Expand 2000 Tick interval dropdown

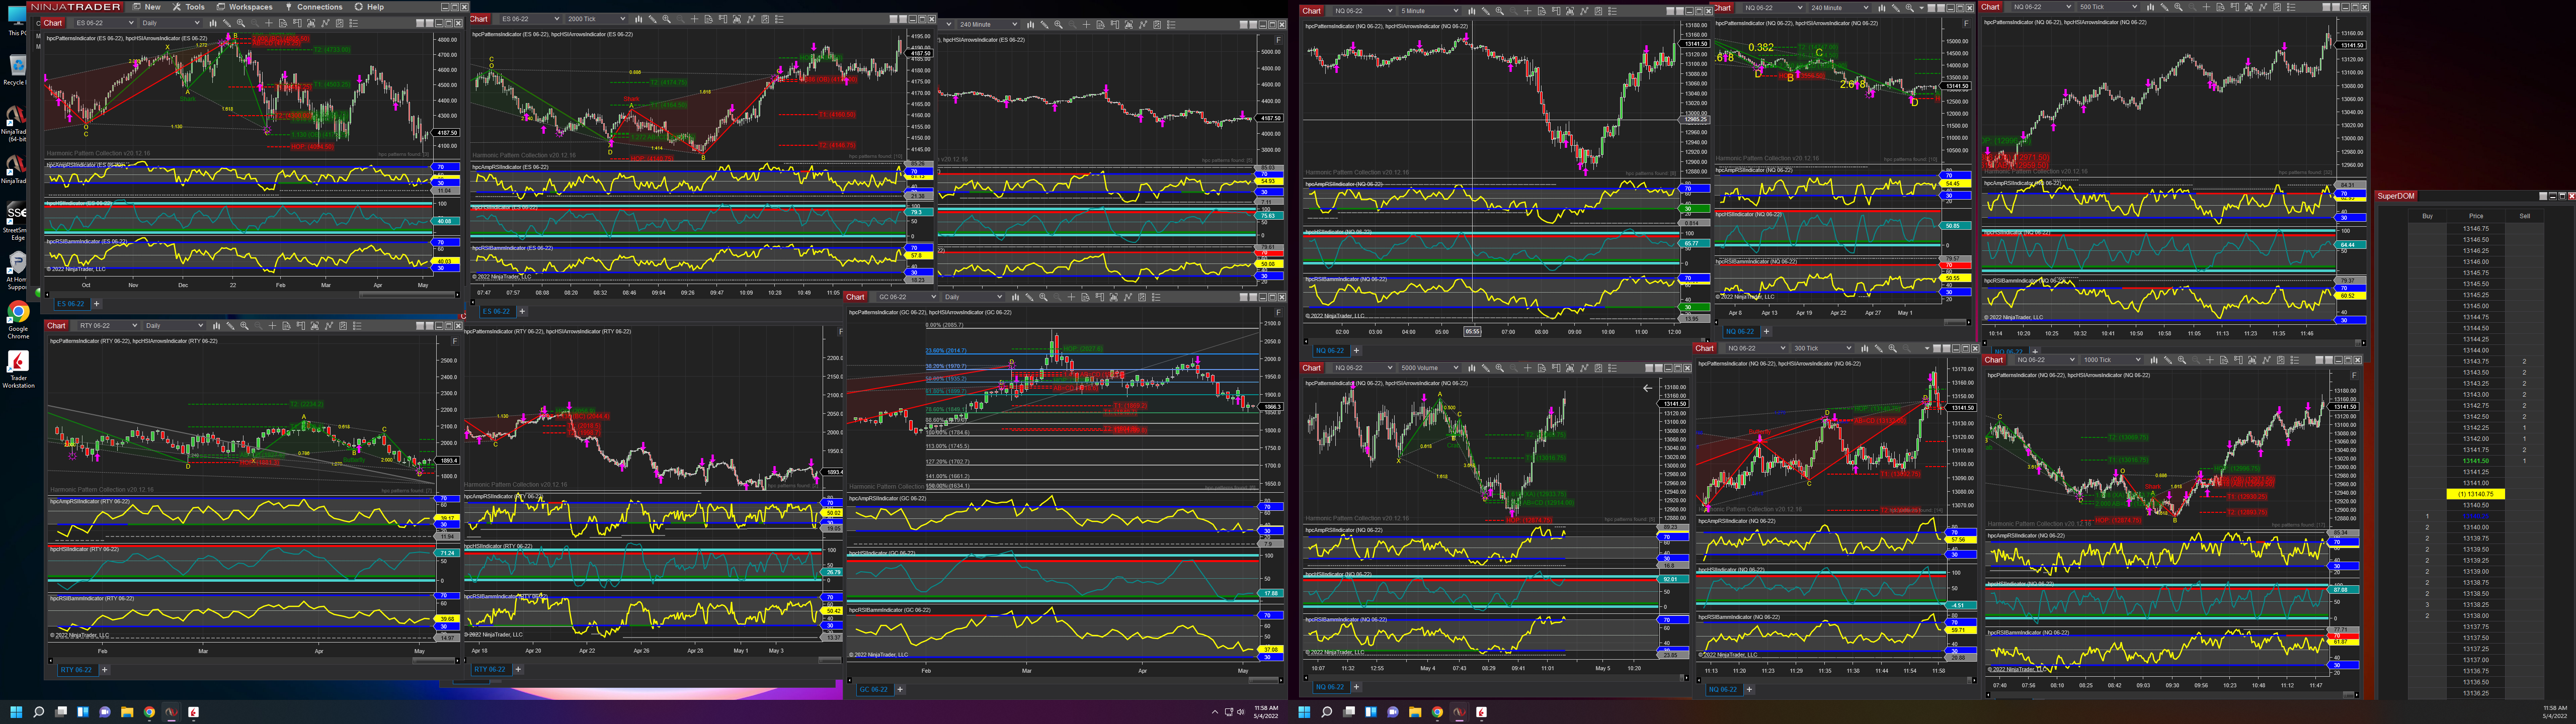tap(623, 19)
